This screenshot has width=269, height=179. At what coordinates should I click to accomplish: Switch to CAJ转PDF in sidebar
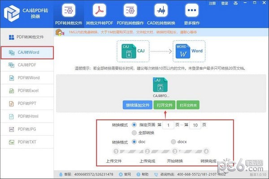[27, 65]
